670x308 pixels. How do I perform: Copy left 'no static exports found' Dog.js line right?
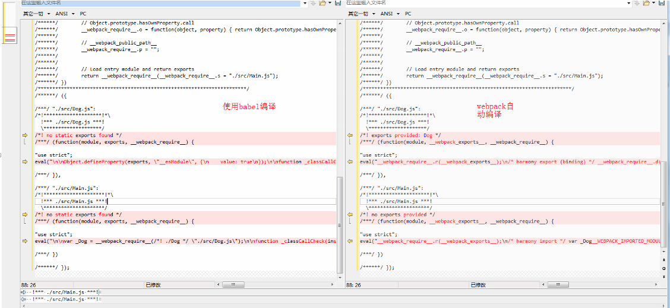25,135
